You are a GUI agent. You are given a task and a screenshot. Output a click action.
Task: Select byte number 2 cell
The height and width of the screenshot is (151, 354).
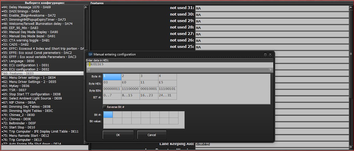pos(131,77)
